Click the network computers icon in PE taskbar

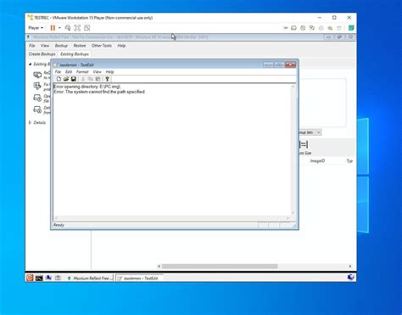coord(48,278)
